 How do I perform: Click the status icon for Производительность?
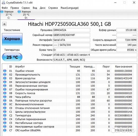[5, 75]
